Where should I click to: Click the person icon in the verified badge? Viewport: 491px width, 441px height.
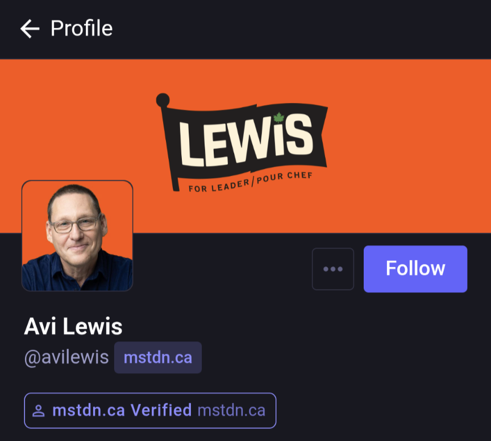coord(39,411)
